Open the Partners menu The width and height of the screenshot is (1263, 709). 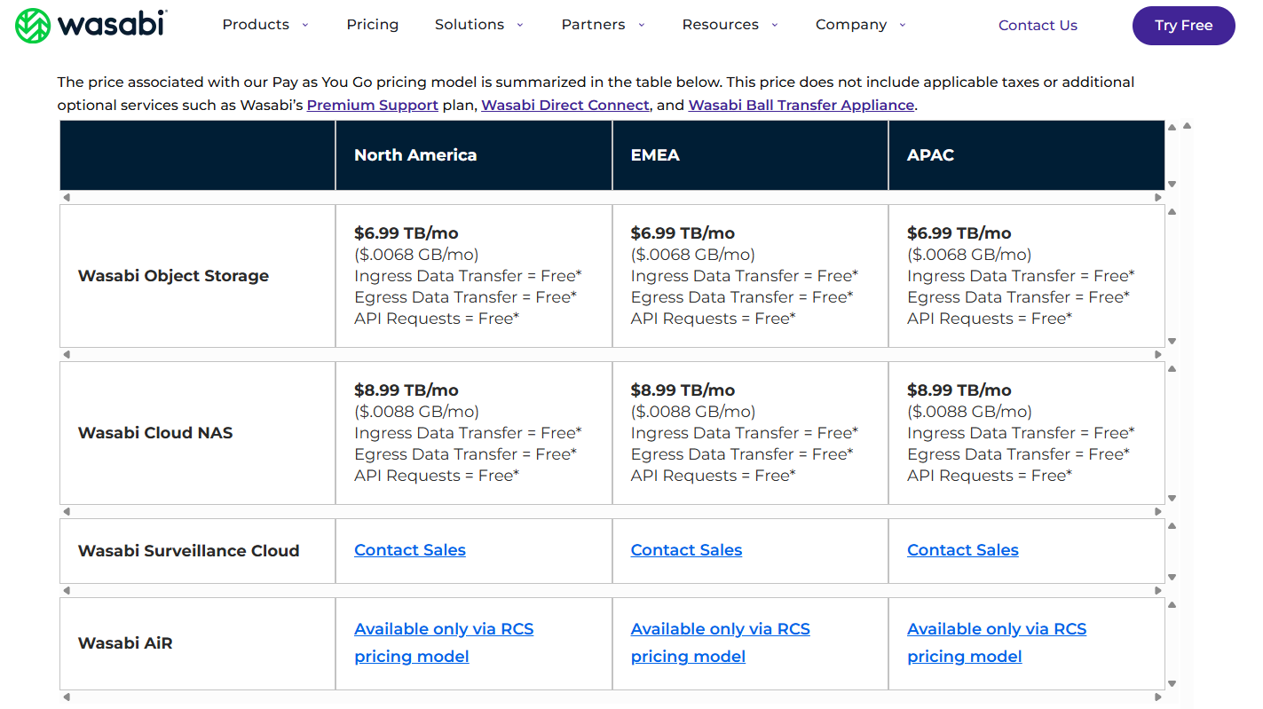593,25
